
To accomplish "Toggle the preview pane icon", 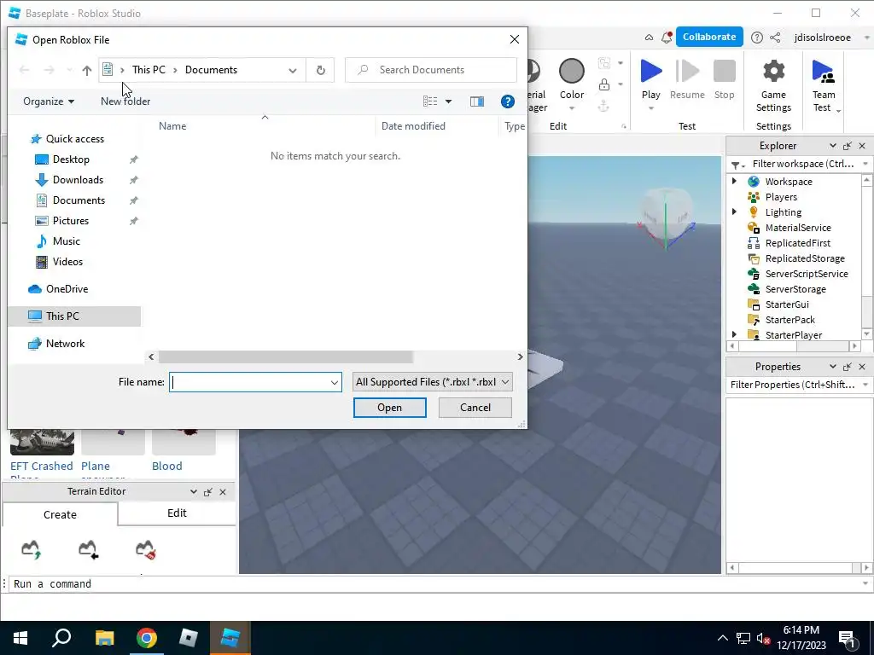I will 476,101.
